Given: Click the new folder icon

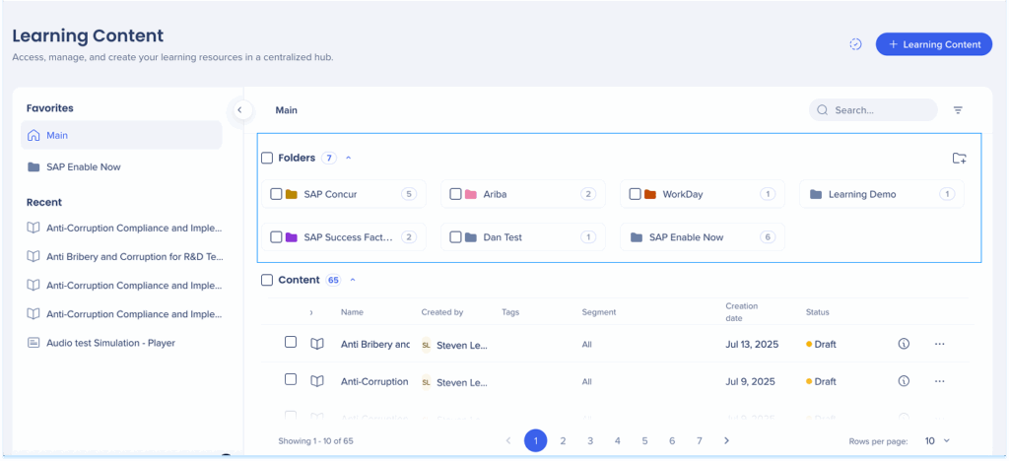Looking at the screenshot, I should point(959,158).
